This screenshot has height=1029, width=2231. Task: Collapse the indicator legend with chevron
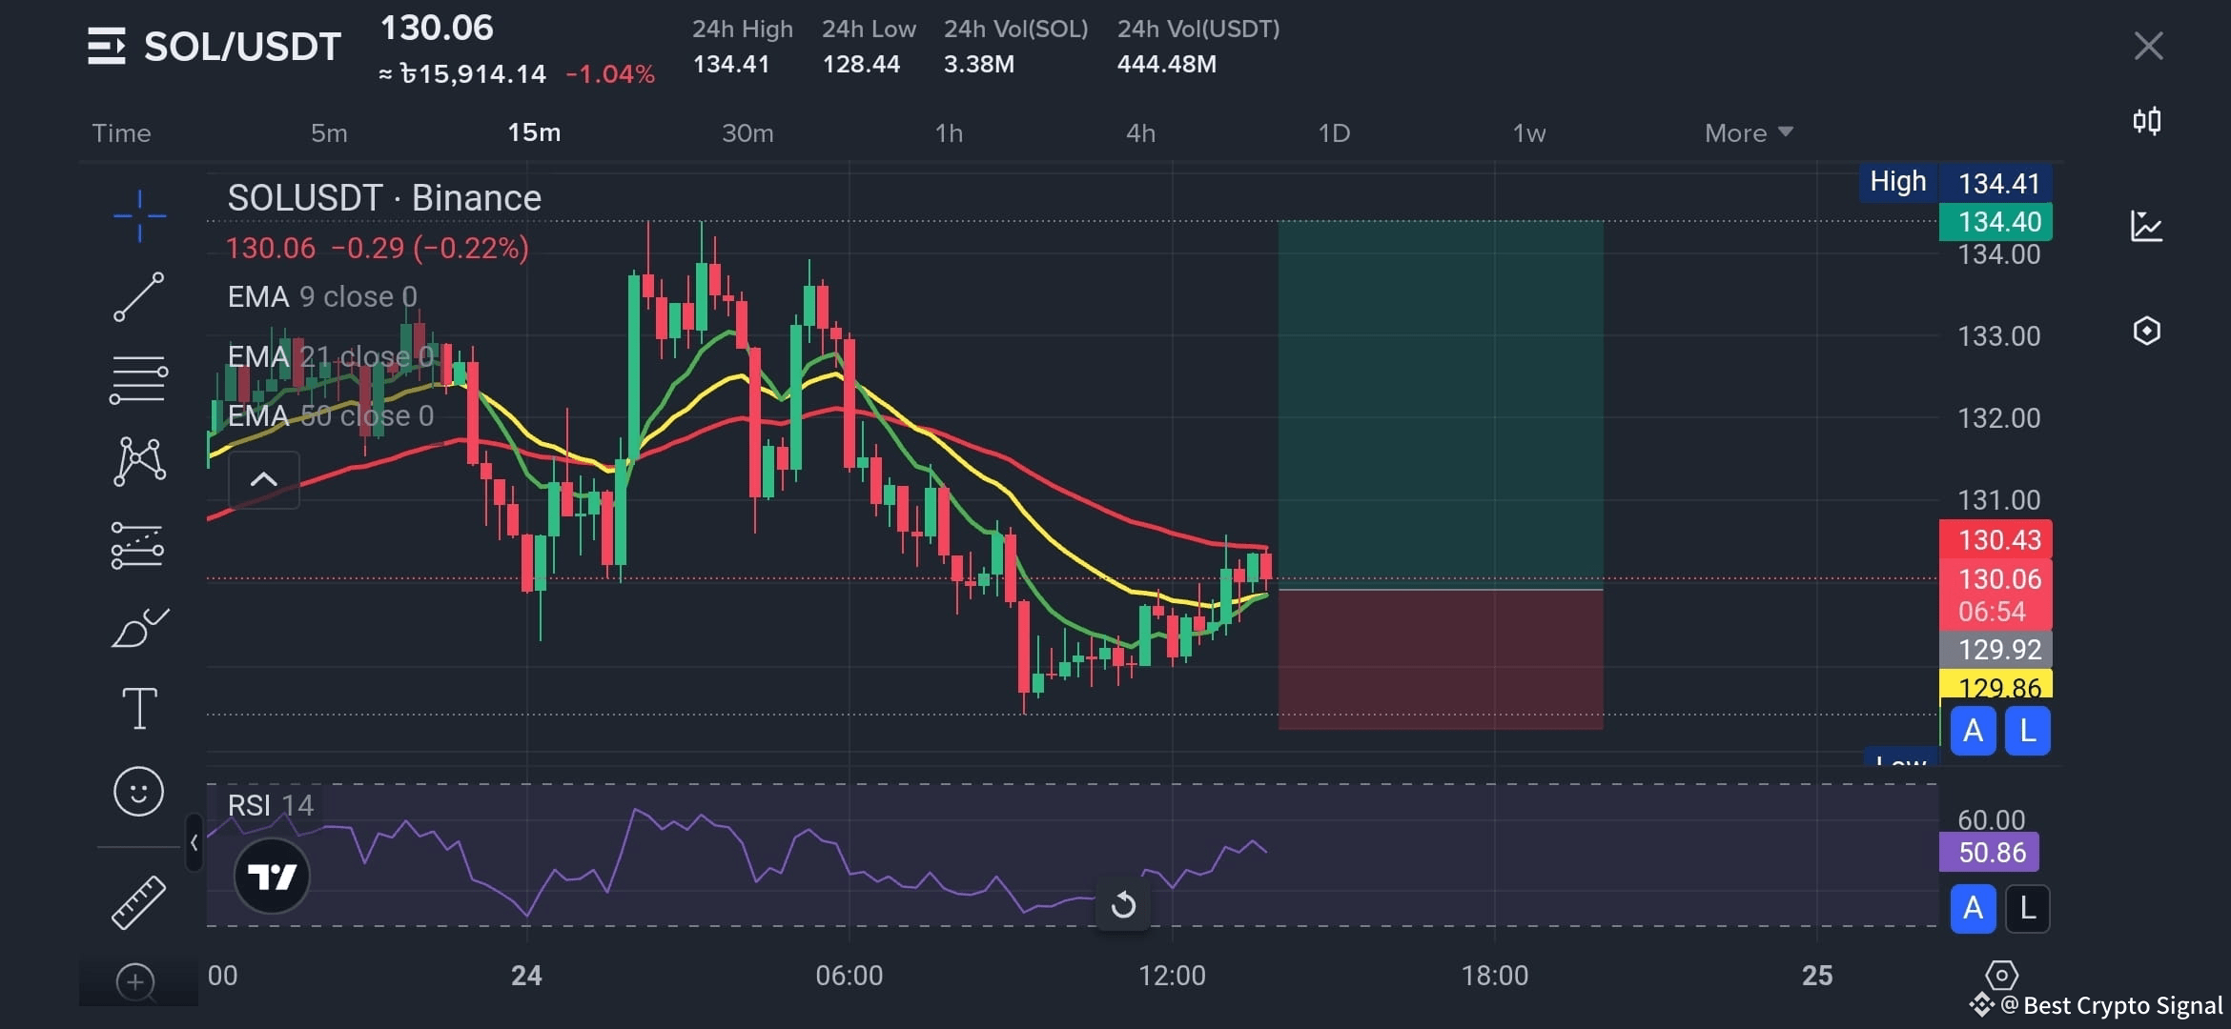pos(264,479)
